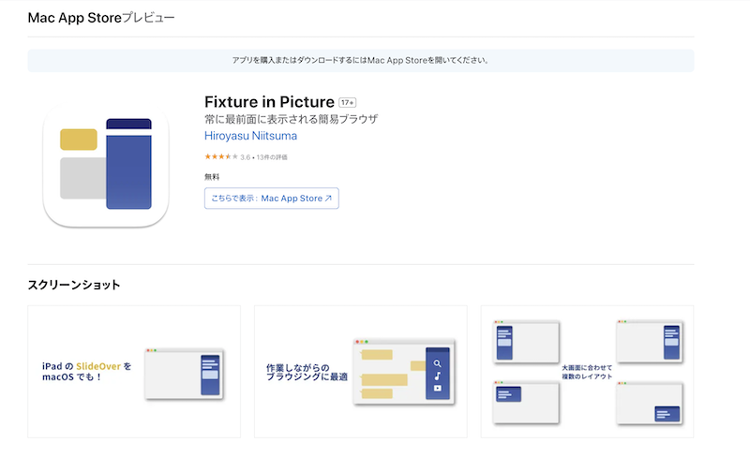The height and width of the screenshot is (457, 750).
Task: Open the iPad SlideOver screenshot thumbnail
Action: click(x=134, y=372)
